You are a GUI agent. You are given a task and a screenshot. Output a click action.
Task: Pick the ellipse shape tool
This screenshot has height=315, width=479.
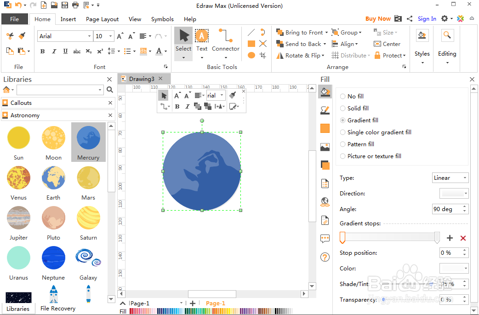click(251, 55)
